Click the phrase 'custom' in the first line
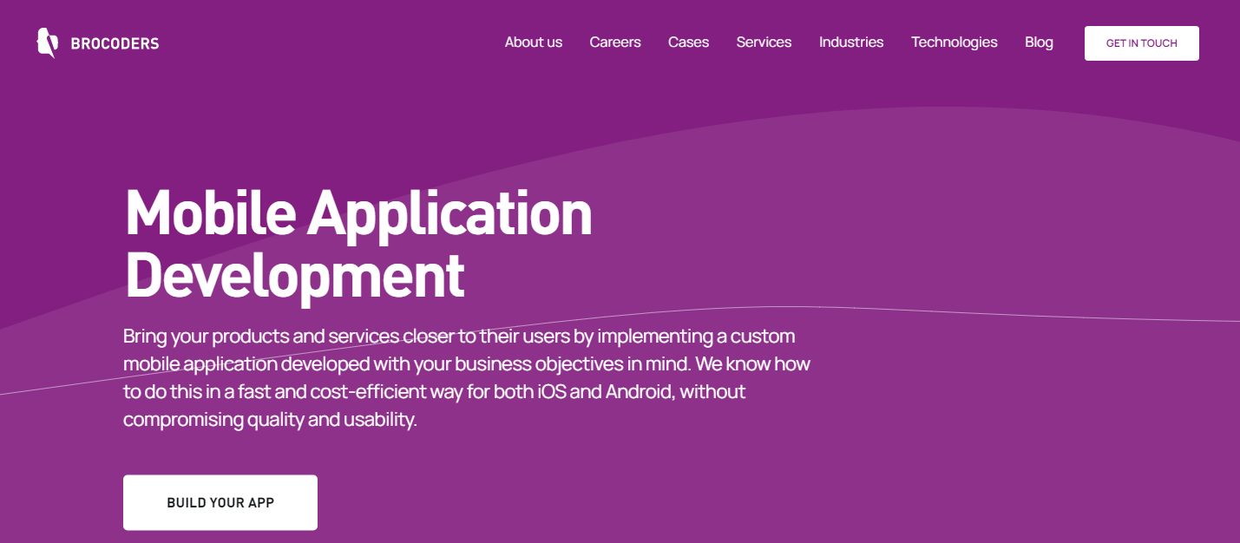 (763, 336)
